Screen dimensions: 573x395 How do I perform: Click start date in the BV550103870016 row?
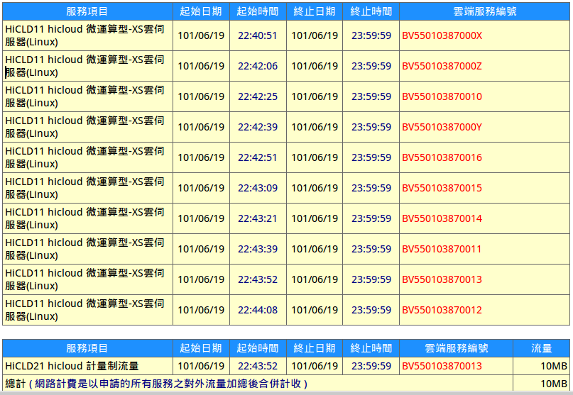(x=201, y=157)
